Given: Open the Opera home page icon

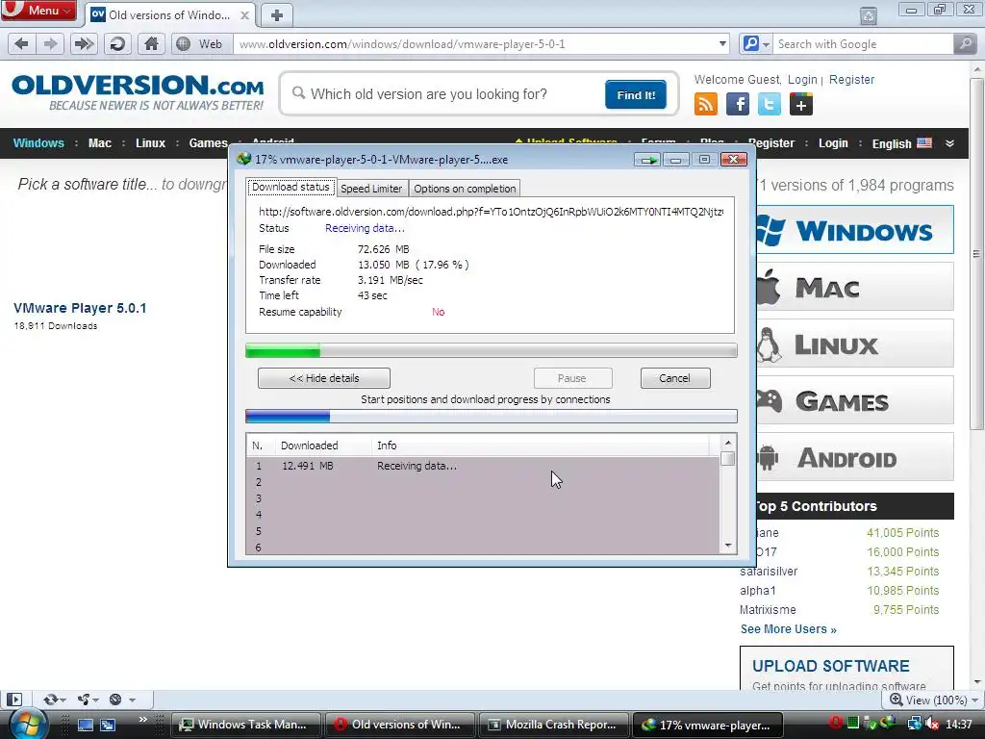Looking at the screenshot, I should (151, 44).
